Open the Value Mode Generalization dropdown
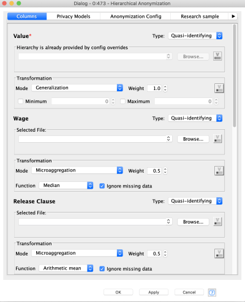This screenshot has height=302, width=245. click(x=77, y=88)
